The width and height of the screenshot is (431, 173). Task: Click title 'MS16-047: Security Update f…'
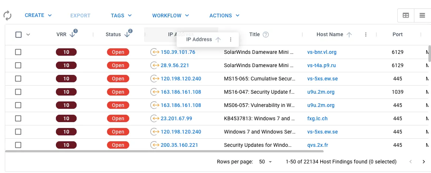point(259,92)
